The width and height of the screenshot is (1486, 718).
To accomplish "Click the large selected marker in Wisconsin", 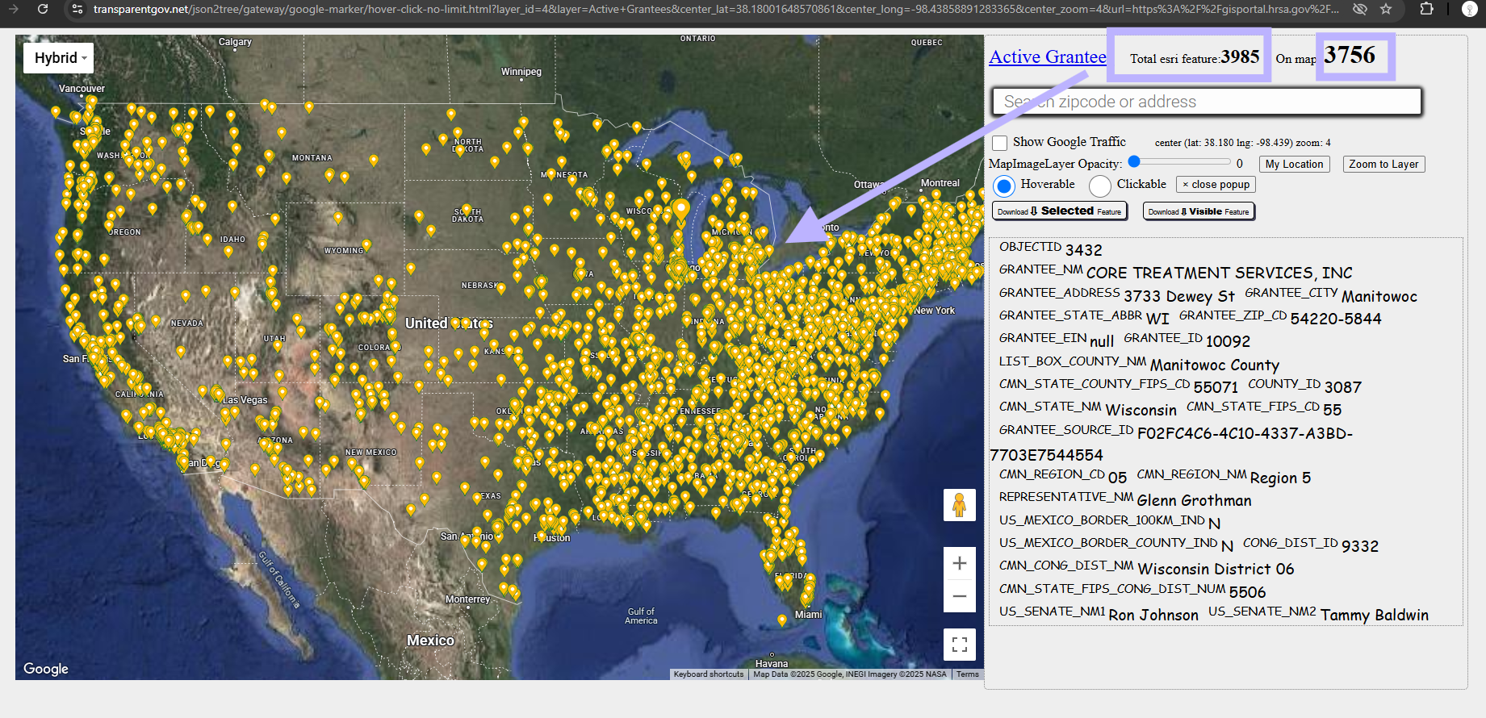I will [681, 210].
